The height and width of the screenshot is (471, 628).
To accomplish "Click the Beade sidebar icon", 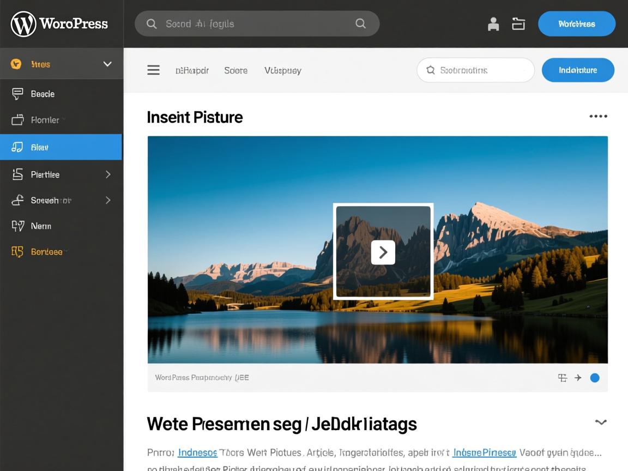I will (17, 94).
